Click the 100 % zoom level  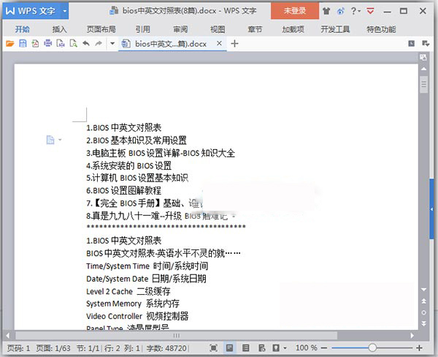[x=307, y=347]
